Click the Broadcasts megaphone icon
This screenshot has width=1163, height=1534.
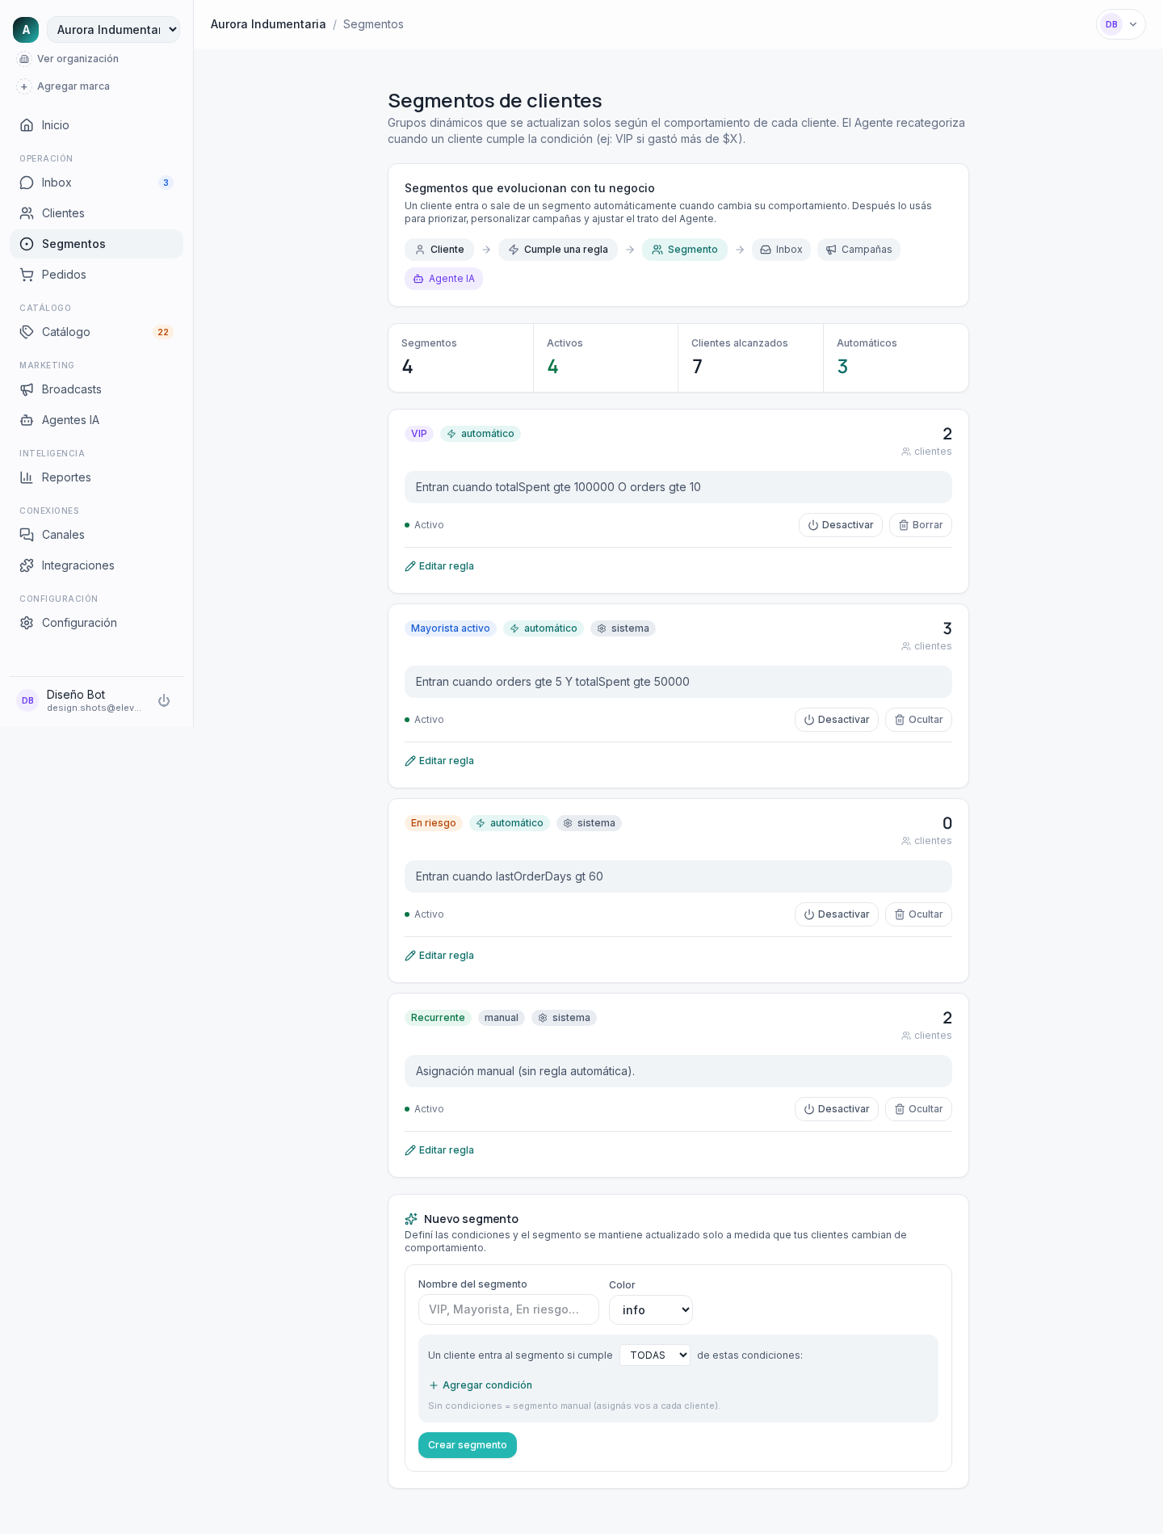pos(27,389)
